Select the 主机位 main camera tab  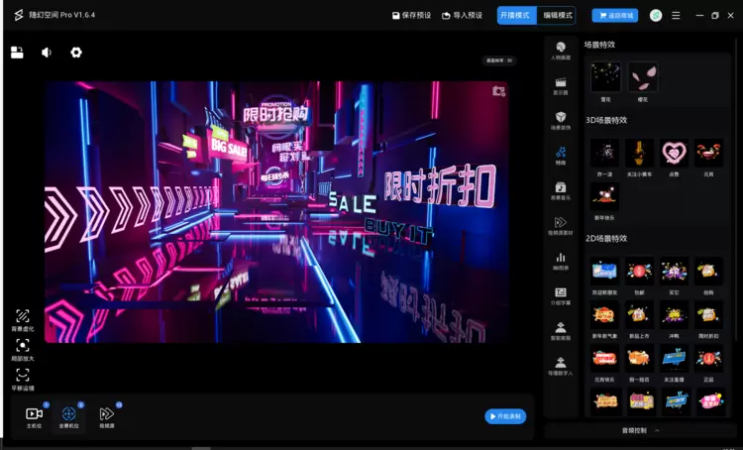34,416
